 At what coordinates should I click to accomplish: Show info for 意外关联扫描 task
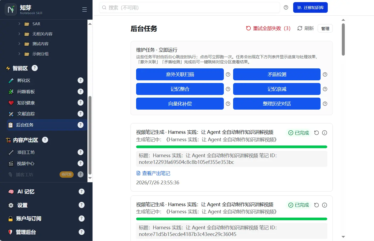(228, 74)
